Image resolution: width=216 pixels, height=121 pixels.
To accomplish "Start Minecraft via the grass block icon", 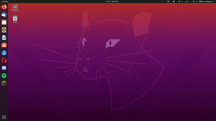I will coord(4,83).
